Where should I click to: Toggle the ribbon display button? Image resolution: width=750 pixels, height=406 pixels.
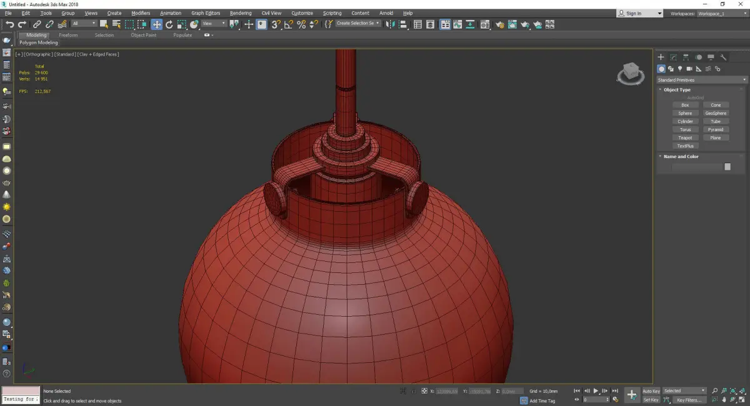click(x=445, y=24)
